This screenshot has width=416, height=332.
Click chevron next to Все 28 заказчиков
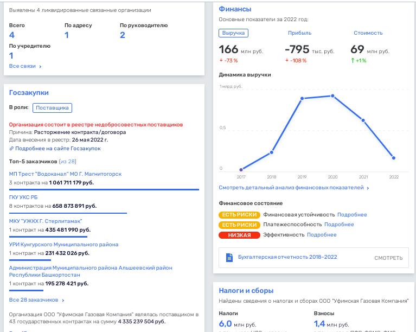click(x=63, y=301)
